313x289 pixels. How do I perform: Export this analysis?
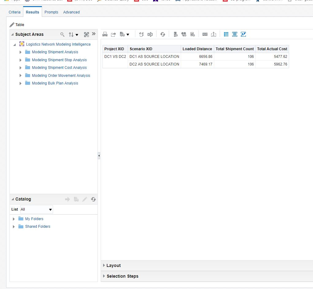(113, 34)
